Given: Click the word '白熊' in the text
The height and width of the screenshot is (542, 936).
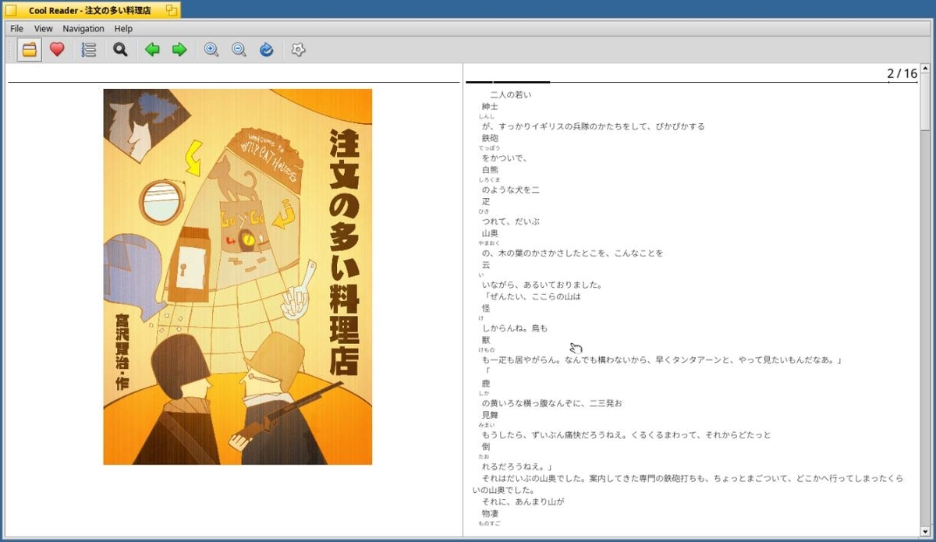Looking at the screenshot, I should (490, 170).
